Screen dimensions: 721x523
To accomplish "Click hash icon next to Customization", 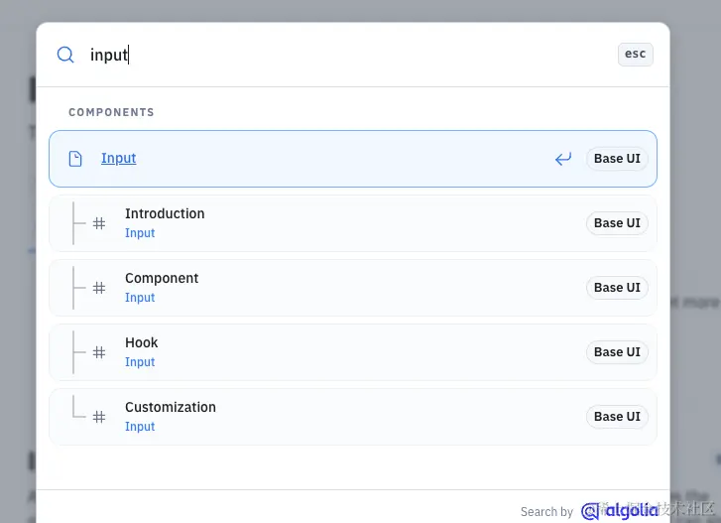I will [99, 417].
